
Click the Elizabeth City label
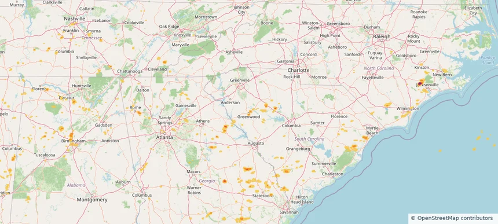pos(473,10)
